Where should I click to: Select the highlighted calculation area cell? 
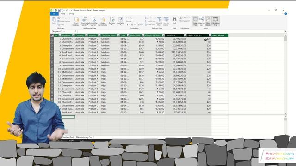68,117
